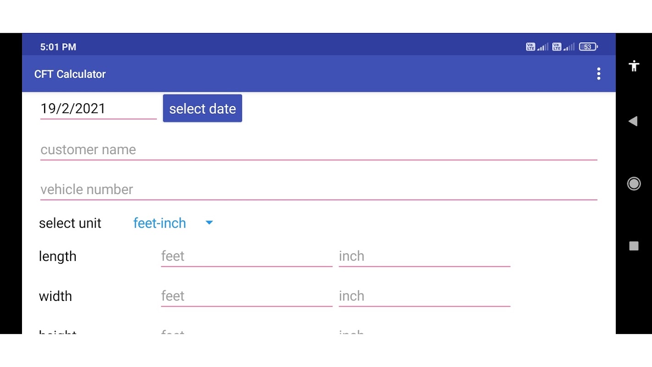652x367 pixels.
Task: Tap the battery indicator in status bar
Action: pyautogui.click(x=588, y=47)
